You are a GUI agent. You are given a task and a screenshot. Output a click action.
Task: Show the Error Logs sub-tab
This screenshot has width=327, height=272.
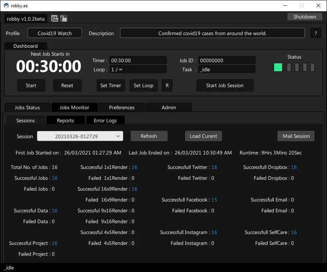[105, 120]
